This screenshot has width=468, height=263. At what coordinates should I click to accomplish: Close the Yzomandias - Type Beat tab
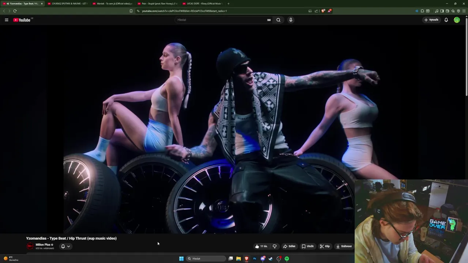42,4
